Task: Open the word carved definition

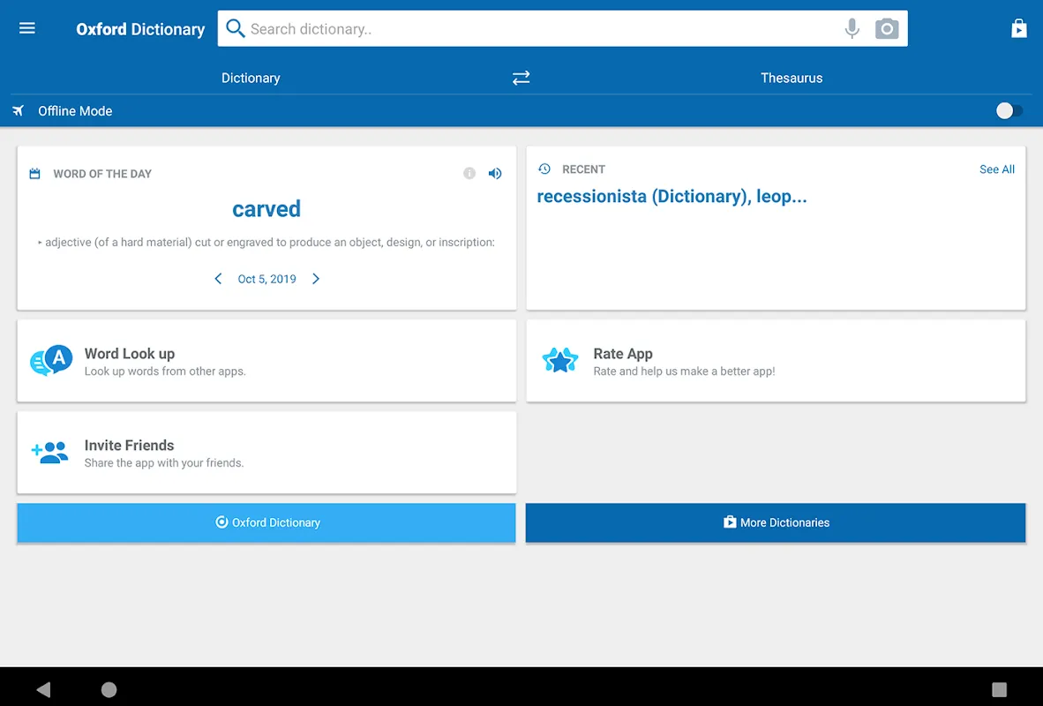Action: tap(266, 209)
